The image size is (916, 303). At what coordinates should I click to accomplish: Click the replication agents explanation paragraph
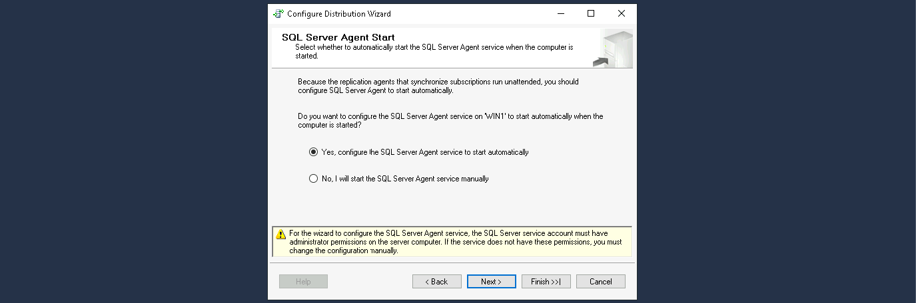click(x=438, y=86)
